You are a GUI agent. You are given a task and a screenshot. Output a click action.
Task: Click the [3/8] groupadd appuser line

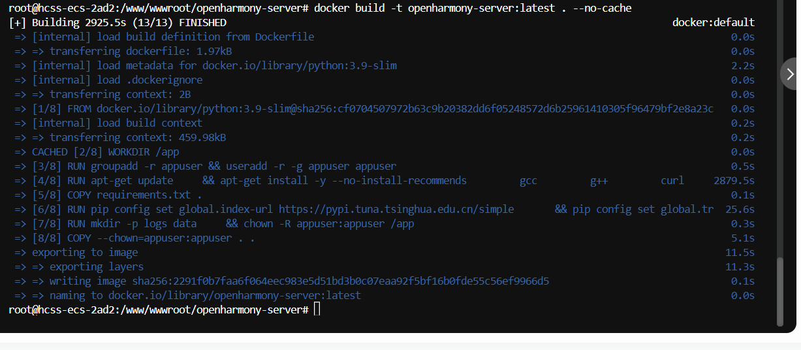pyautogui.click(x=214, y=166)
